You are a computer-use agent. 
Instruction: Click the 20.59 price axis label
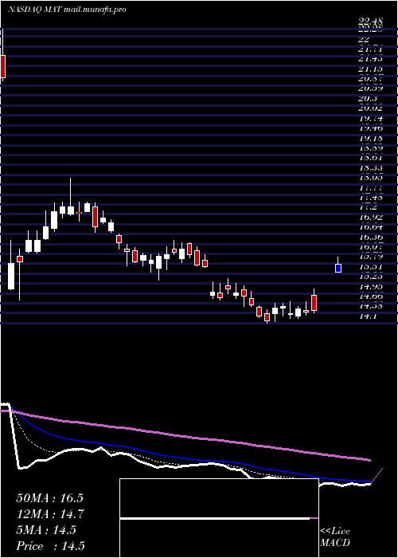tap(370, 89)
